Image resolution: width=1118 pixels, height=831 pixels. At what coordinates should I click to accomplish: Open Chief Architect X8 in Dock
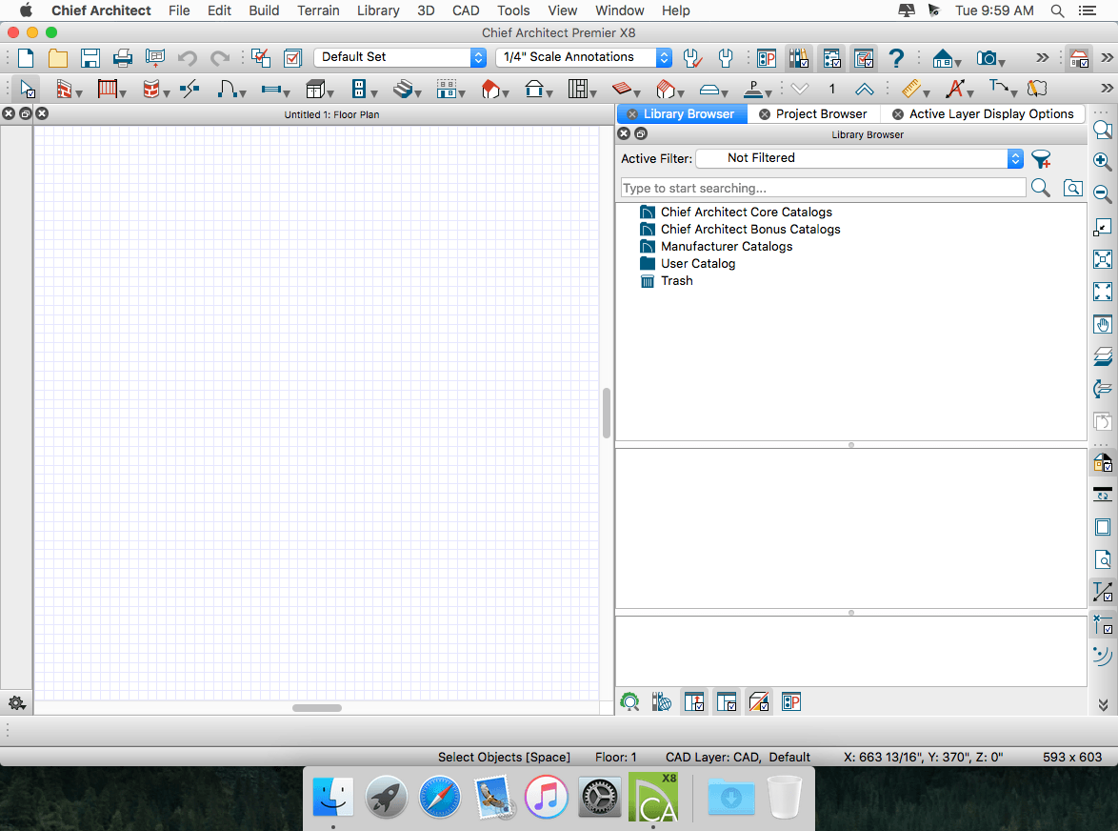pos(653,796)
